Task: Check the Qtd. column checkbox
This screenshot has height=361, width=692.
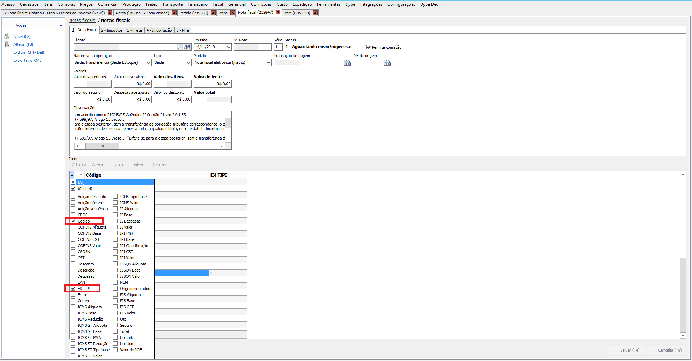Action: pos(116,319)
